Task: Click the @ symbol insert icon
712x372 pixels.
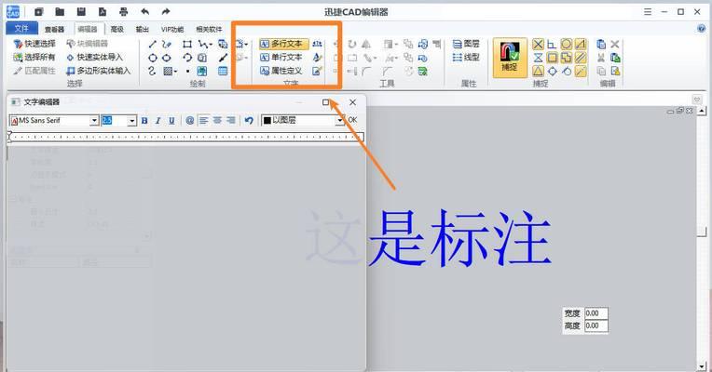Action: click(190, 120)
